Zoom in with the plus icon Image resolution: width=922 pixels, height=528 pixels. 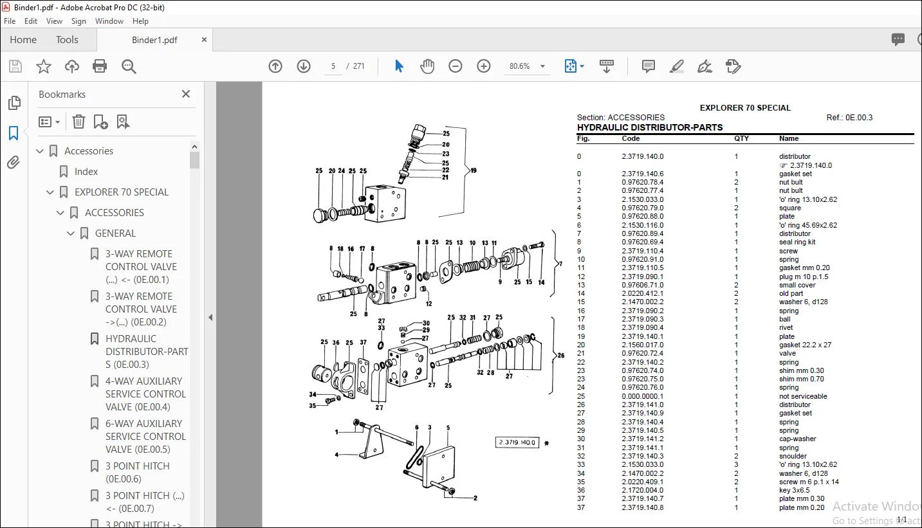484,66
